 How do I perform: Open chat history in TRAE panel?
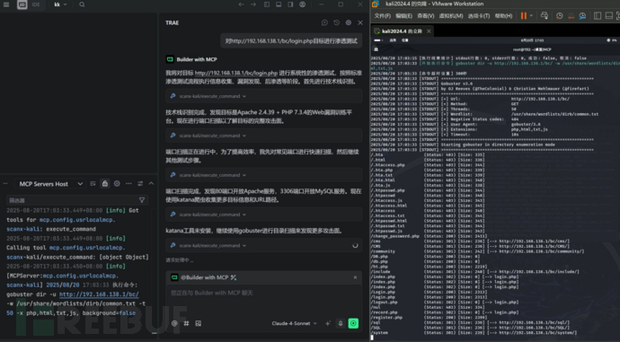click(x=336, y=23)
